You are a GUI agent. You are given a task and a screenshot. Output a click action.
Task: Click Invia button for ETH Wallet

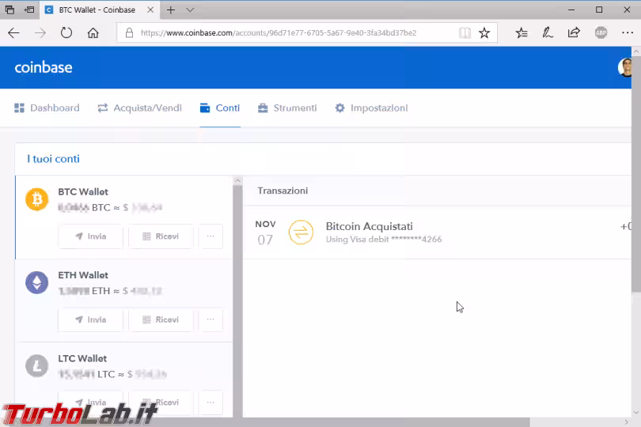click(x=91, y=319)
